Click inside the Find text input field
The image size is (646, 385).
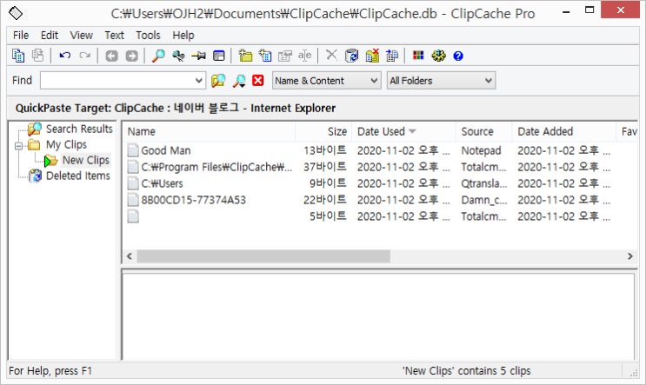117,80
